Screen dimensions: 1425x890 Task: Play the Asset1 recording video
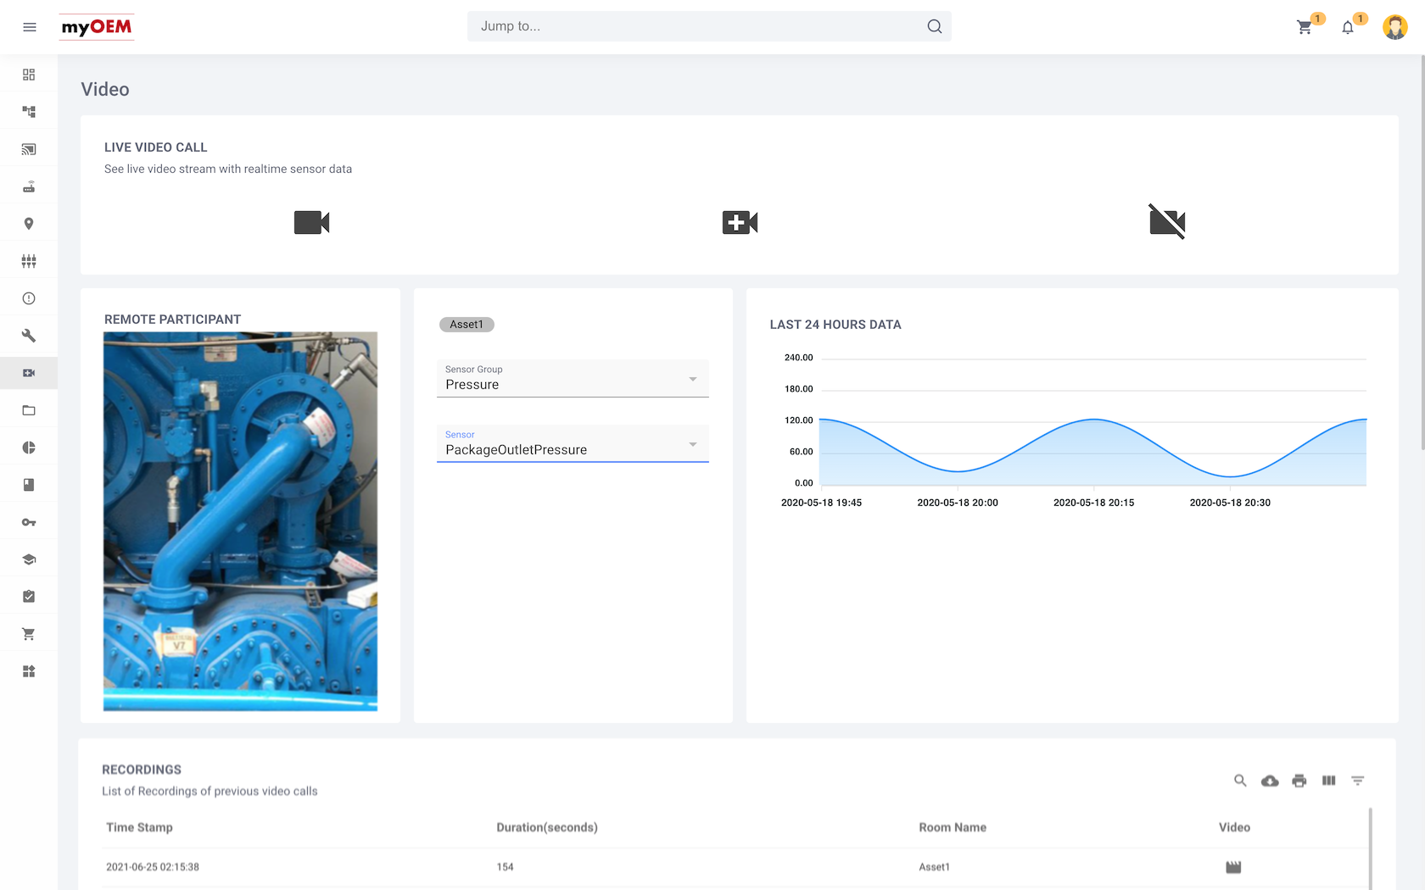coord(1233,867)
